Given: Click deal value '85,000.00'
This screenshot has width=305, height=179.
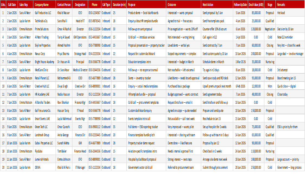Looking at the screenshot, I should pos(256,13).
